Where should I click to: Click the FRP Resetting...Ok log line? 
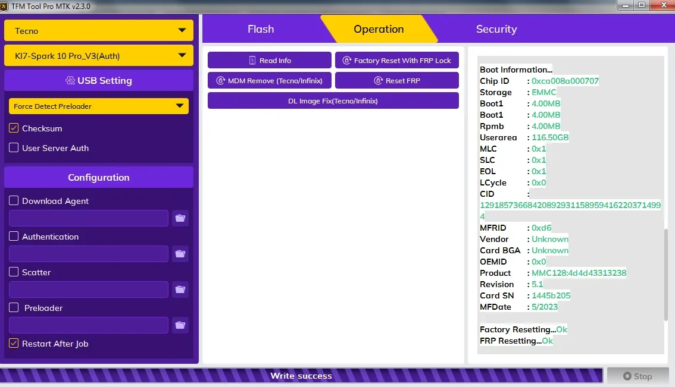coord(516,341)
